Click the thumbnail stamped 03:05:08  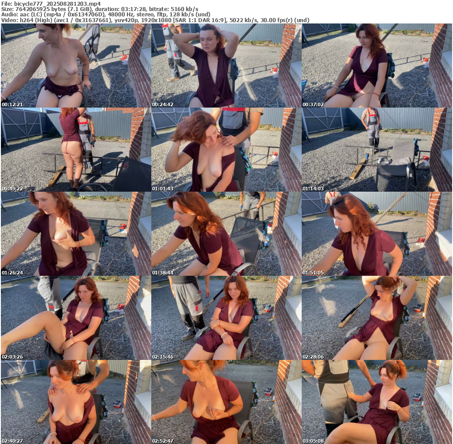point(376,402)
